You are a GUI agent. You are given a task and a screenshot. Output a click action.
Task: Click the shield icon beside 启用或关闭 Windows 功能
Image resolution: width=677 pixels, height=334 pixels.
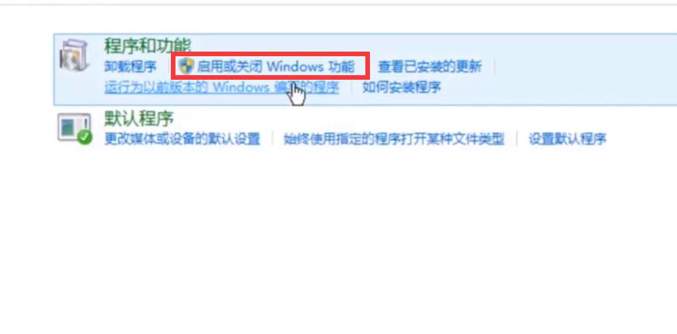pyautogui.click(x=187, y=67)
